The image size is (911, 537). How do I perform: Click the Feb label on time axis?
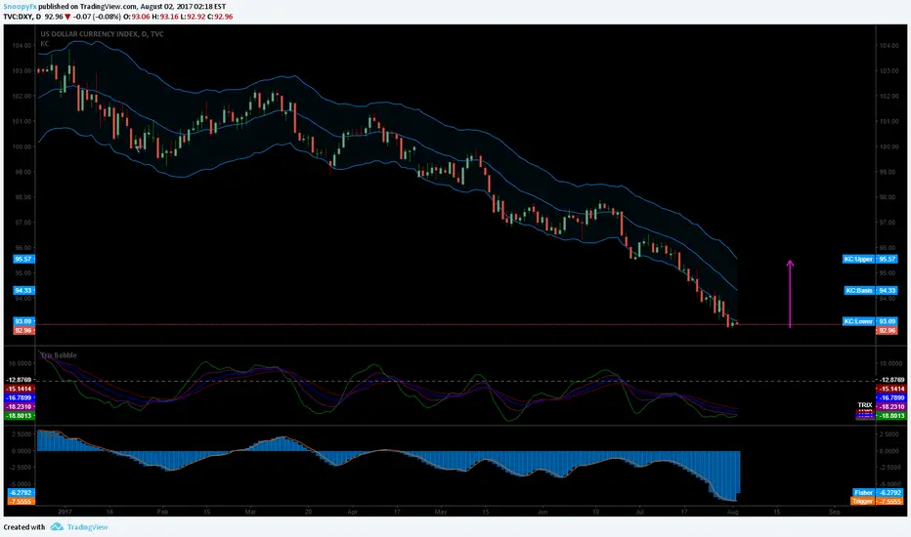tap(162, 512)
